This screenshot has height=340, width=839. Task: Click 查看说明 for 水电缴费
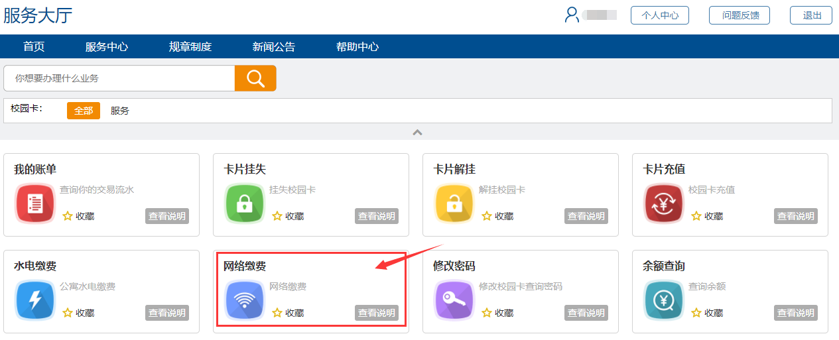[x=167, y=313]
